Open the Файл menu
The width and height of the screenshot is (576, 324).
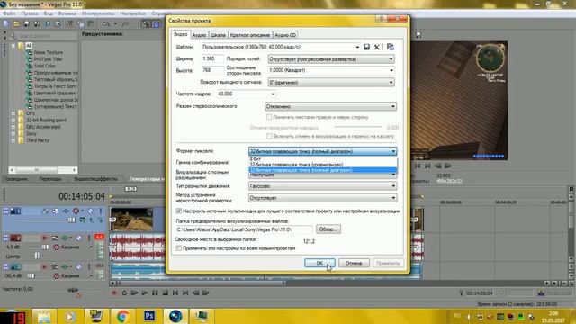[x=9, y=13]
